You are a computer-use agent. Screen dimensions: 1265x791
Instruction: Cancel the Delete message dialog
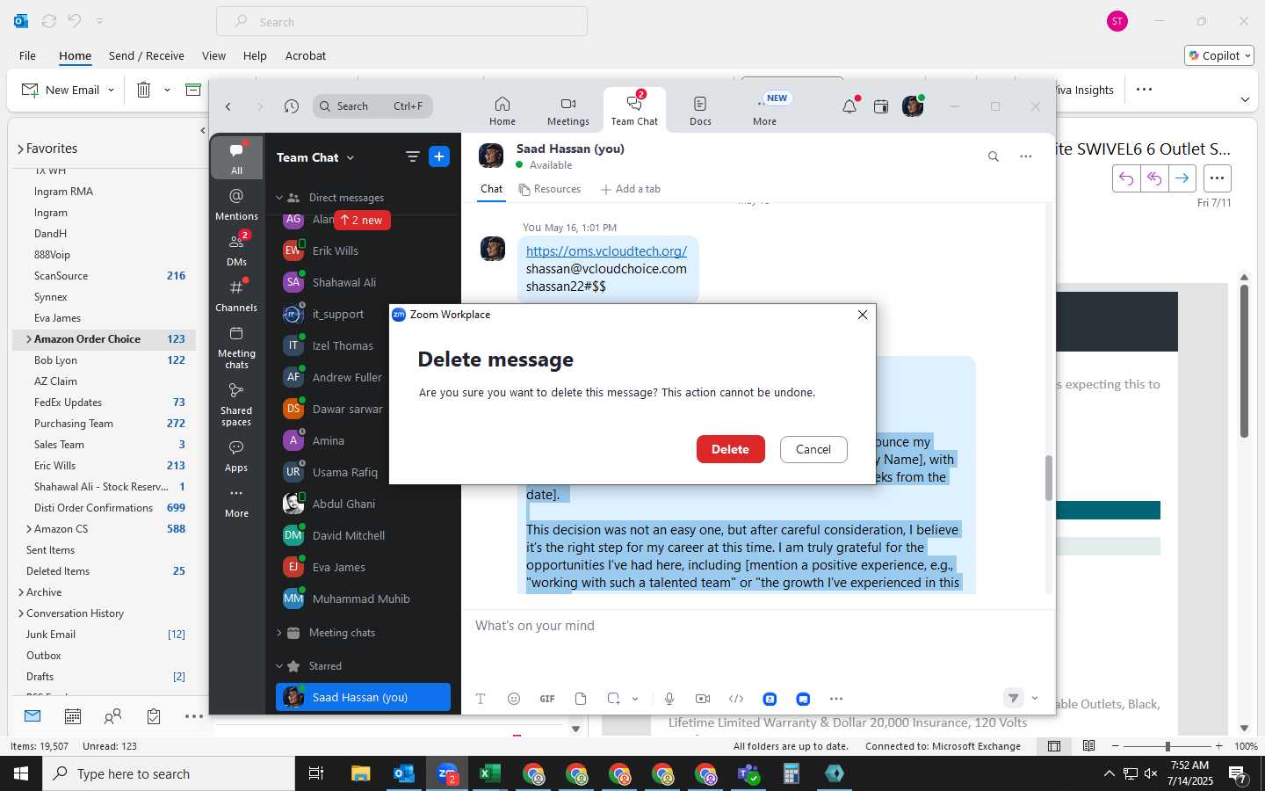(813, 449)
